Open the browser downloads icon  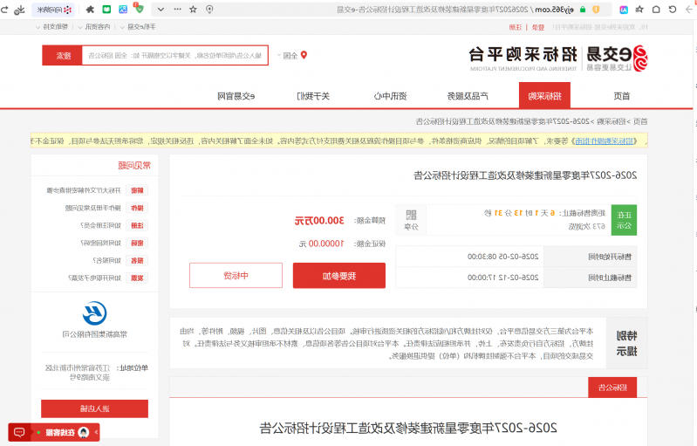pos(19,10)
